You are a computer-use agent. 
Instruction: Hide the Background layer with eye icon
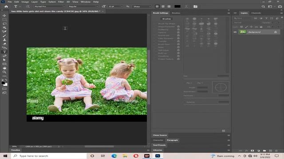coord(235,32)
